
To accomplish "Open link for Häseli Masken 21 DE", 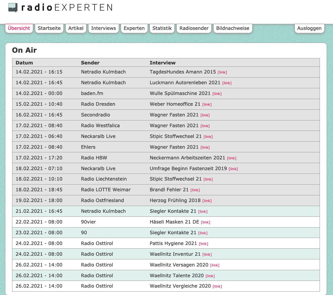I will coord(205,222).
